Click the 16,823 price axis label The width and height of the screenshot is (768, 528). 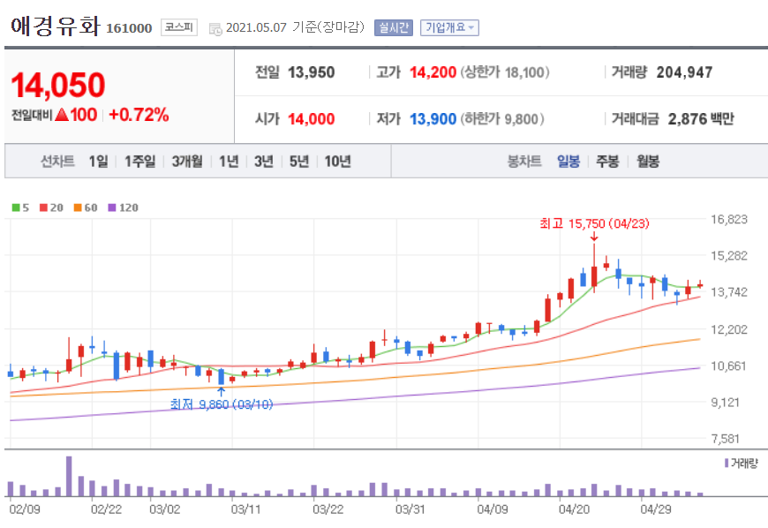(x=729, y=220)
